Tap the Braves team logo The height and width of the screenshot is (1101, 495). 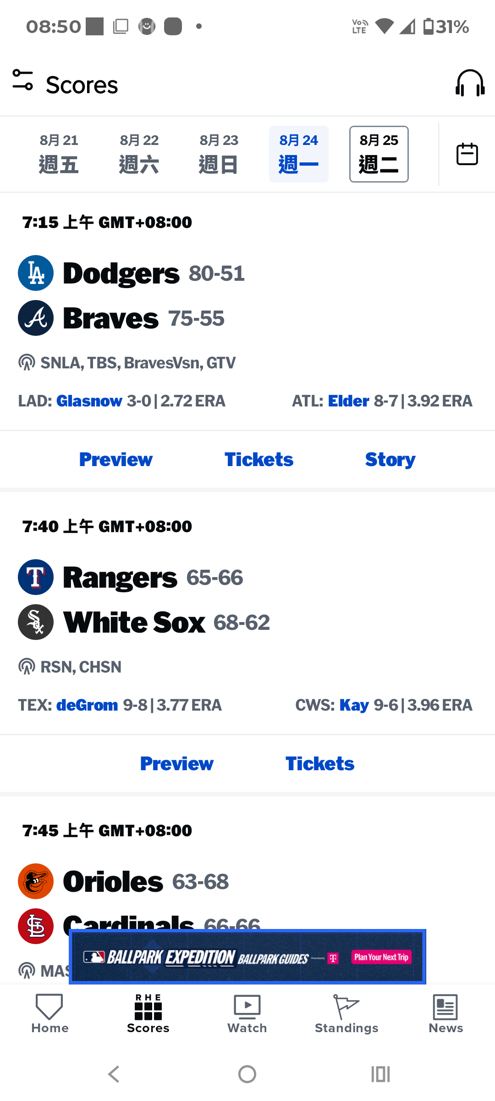click(x=36, y=318)
